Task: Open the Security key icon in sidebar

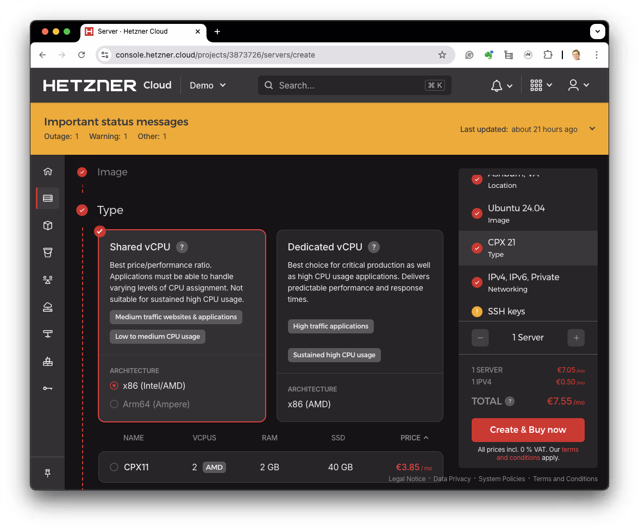Action: (48, 388)
